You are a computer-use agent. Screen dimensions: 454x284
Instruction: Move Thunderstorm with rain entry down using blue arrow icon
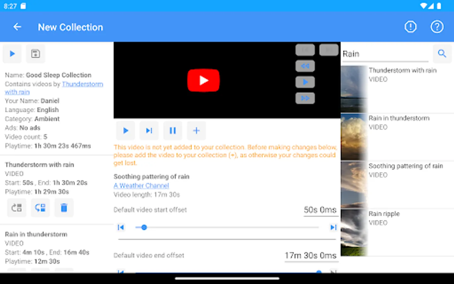point(40,208)
